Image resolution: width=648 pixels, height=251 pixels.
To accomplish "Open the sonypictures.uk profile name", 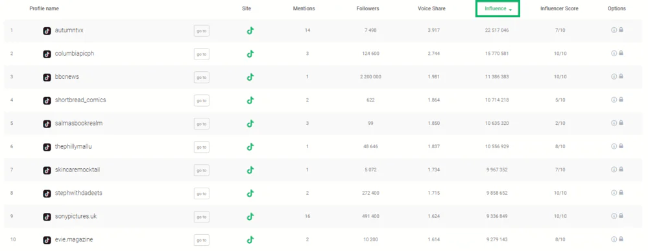I will pyautogui.click(x=76, y=216).
